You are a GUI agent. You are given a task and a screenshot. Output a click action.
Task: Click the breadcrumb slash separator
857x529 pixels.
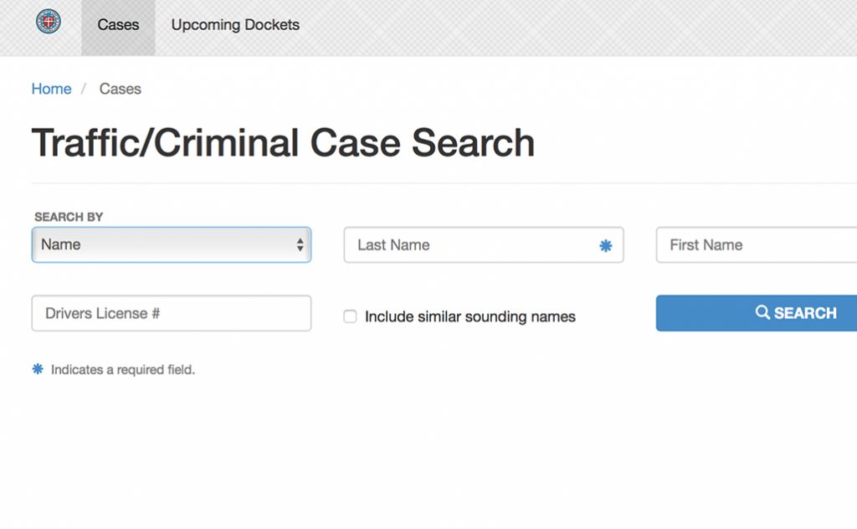pyautogui.click(x=84, y=89)
